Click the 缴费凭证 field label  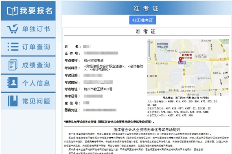click(x=72, y=110)
